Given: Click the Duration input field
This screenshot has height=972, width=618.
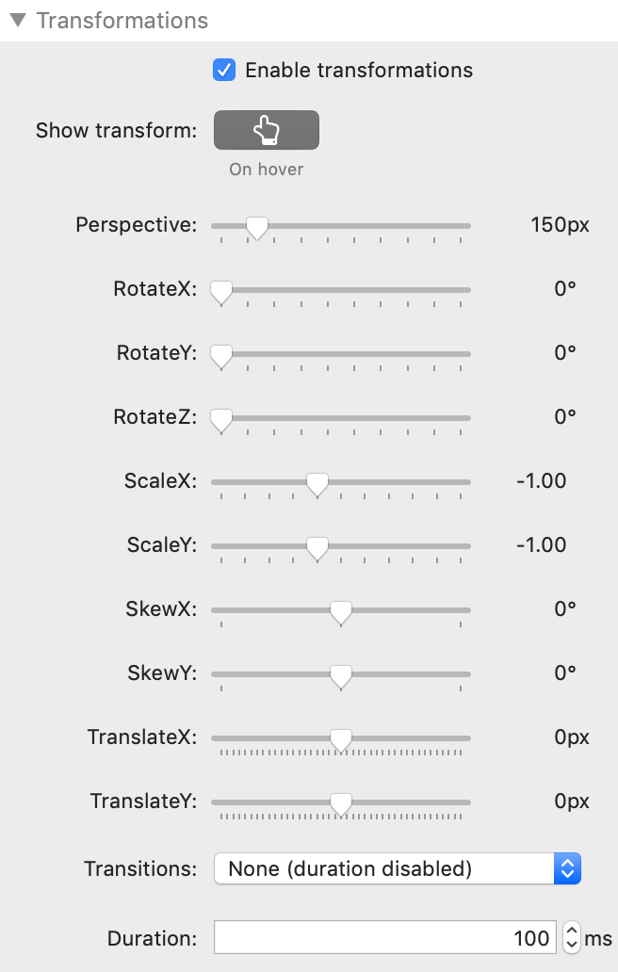Looking at the screenshot, I should 384,937.
